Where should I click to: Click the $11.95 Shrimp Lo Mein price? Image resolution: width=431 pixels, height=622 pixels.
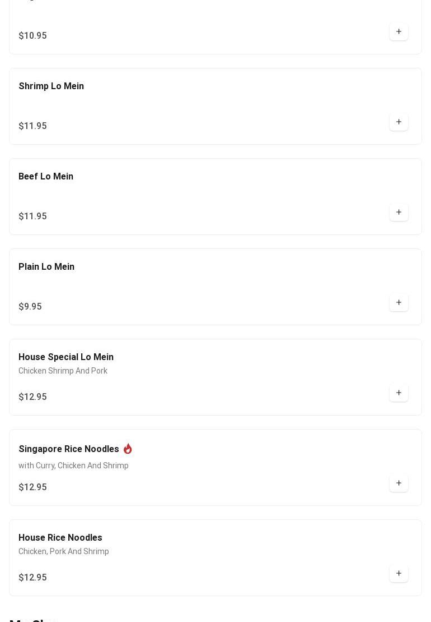point(32,126)
